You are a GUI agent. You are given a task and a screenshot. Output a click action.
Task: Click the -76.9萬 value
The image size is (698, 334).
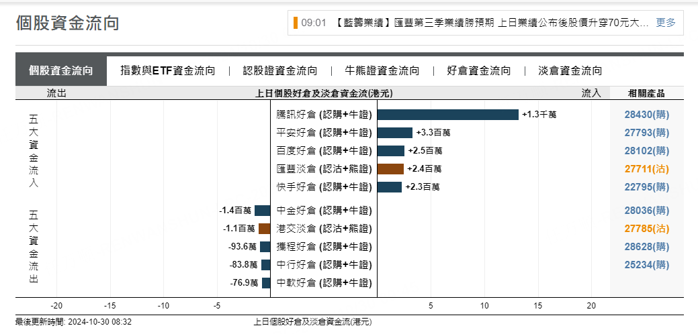(x=243, y=283)
